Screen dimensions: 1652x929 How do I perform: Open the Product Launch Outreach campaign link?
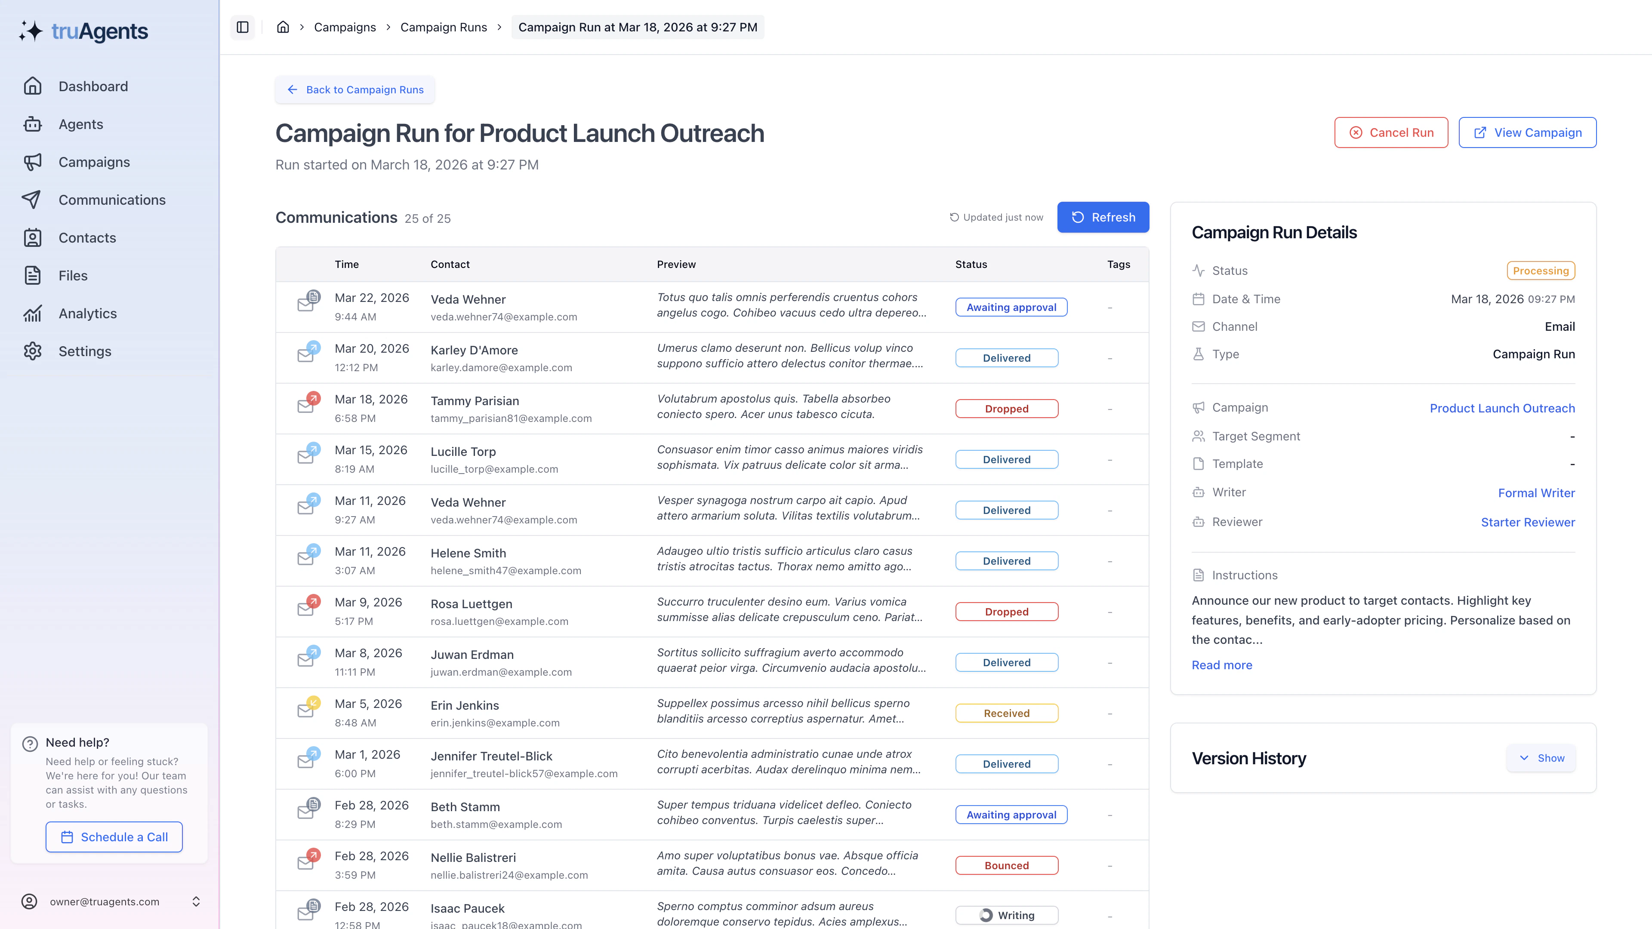(x=1502, y=409)
